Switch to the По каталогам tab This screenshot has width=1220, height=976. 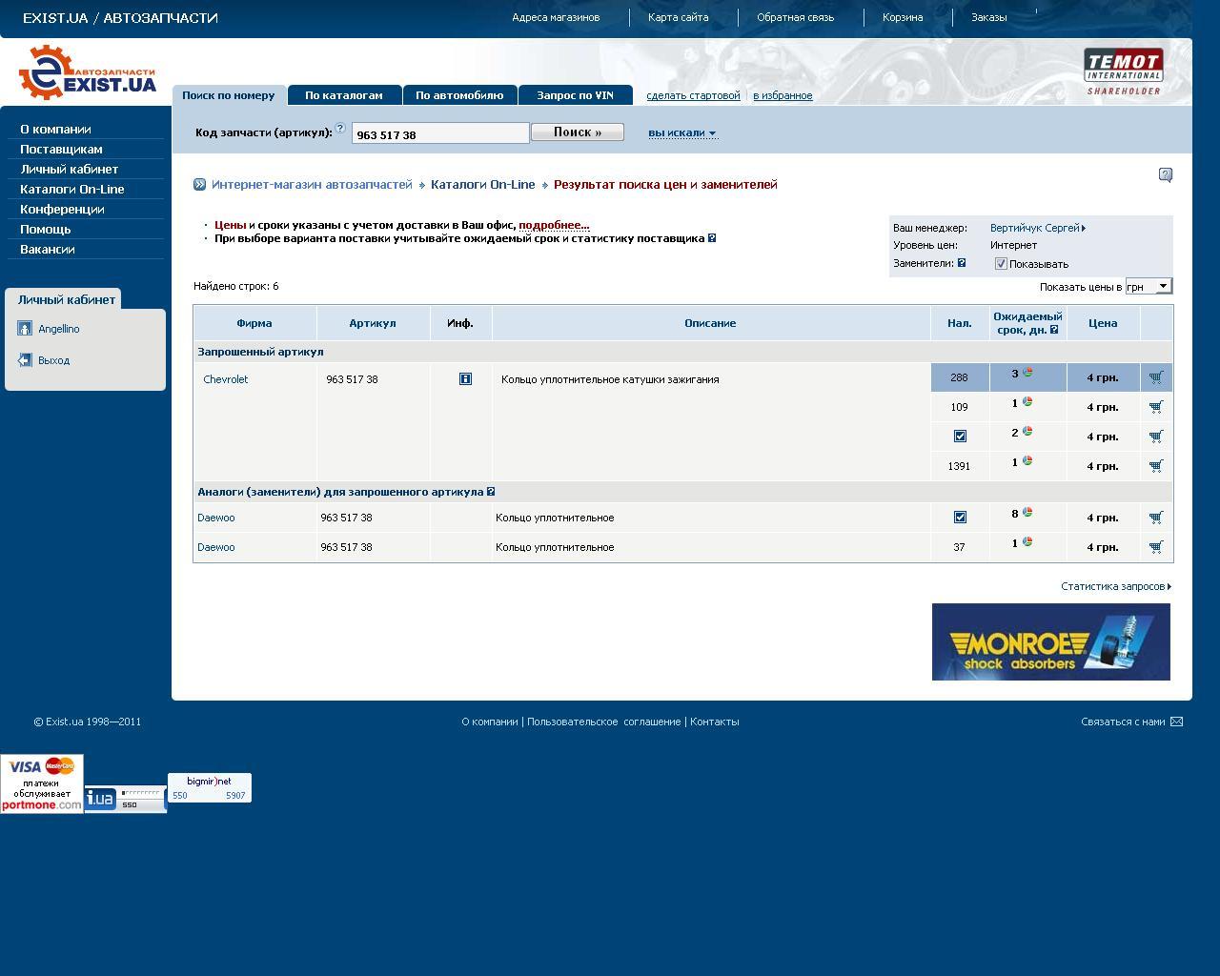click(343, 95)
